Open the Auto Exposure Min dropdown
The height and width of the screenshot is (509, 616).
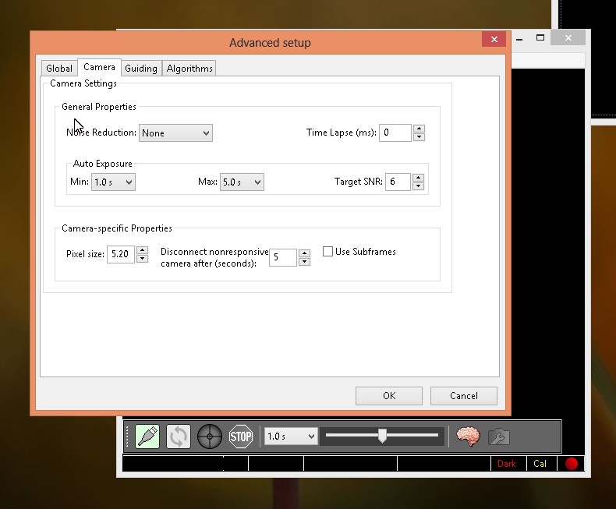[x=113, y=182]
